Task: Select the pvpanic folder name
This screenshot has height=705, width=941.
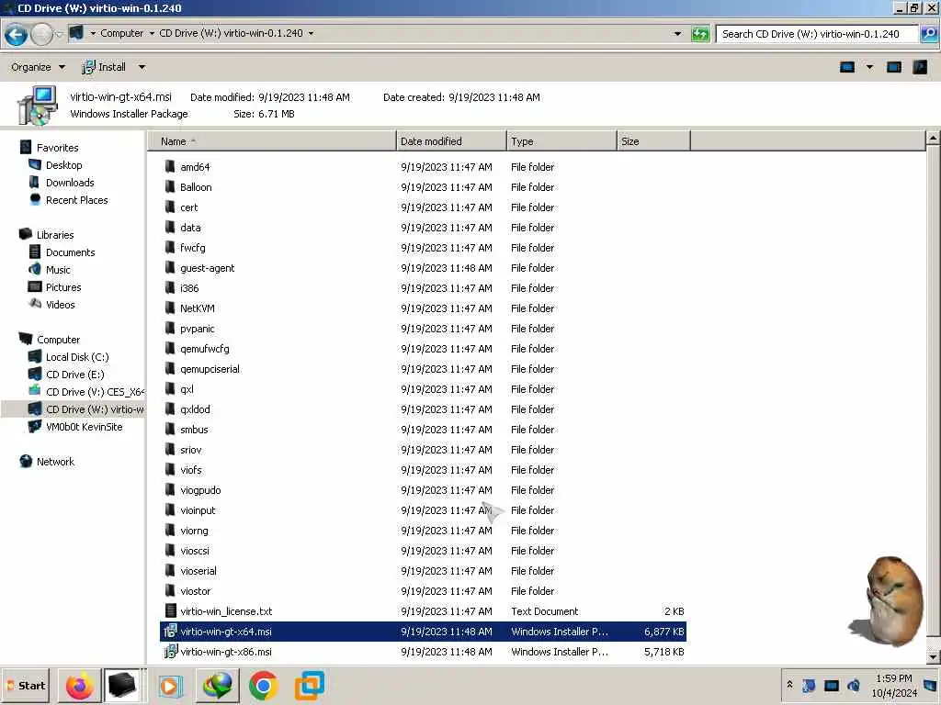Action: tap(197, 329)
